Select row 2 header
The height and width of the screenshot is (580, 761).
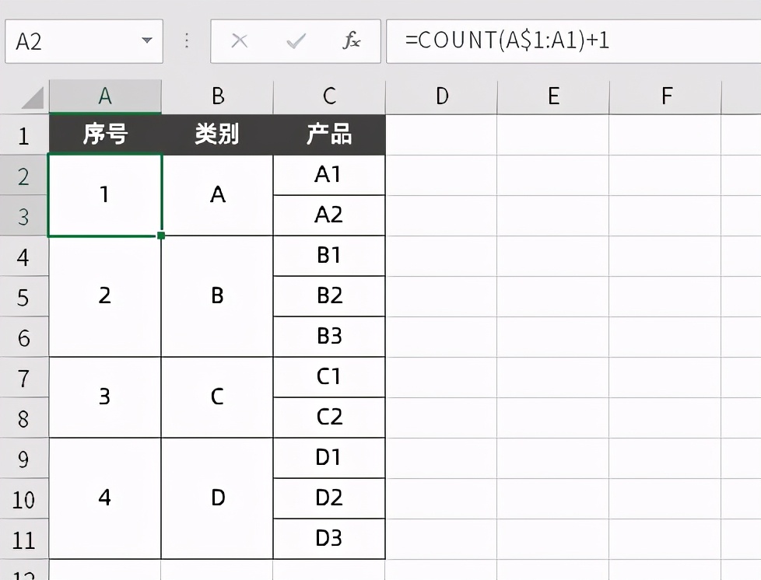click(x=24, y=176)
